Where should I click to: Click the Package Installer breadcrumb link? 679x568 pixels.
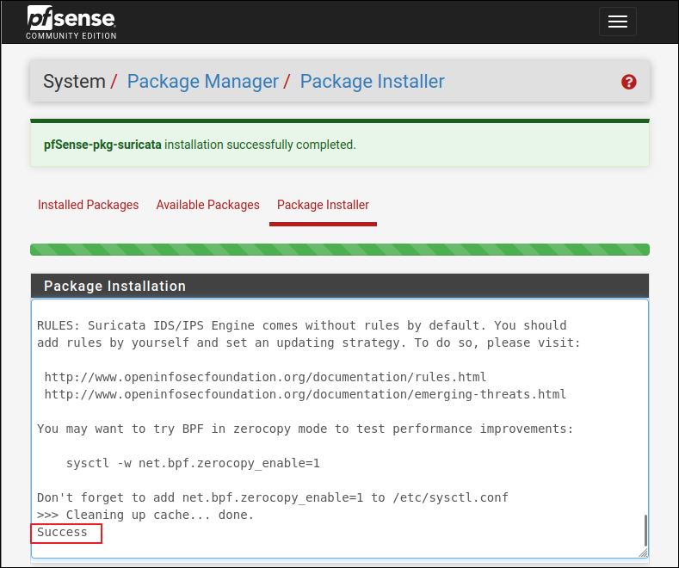(373, 82)
